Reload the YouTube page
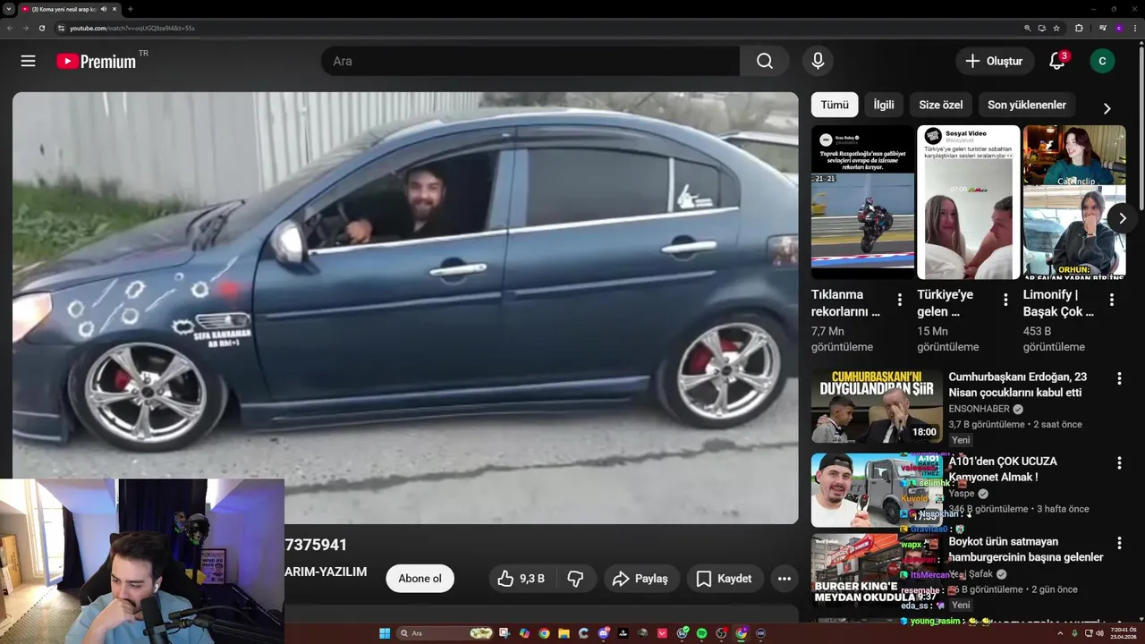Viewport: 1145px width, 644px height. (x=42, y=28)
